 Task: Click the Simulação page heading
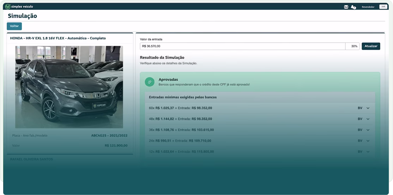(22, 16)
